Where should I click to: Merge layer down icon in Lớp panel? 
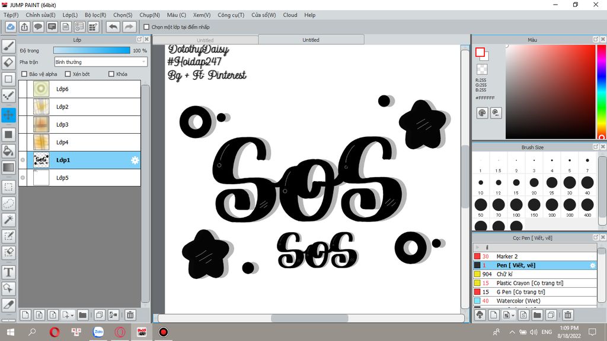[x=113, y=315]
